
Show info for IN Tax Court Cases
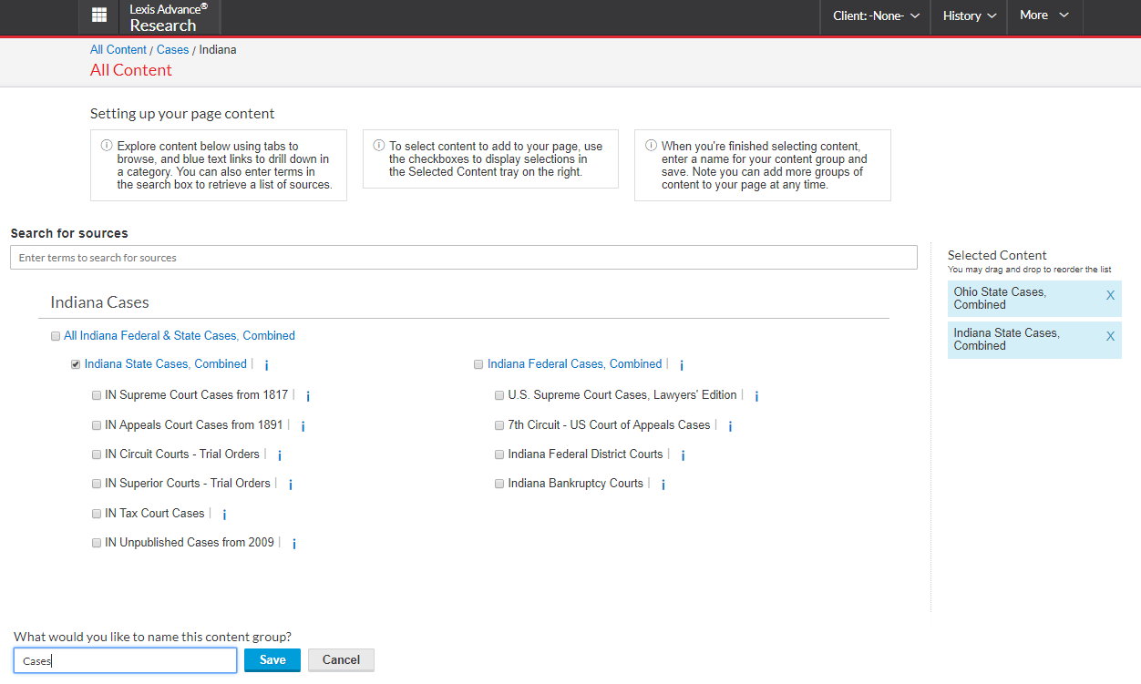click(x=224, y=515)
